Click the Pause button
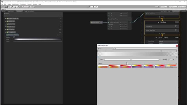 93,7
